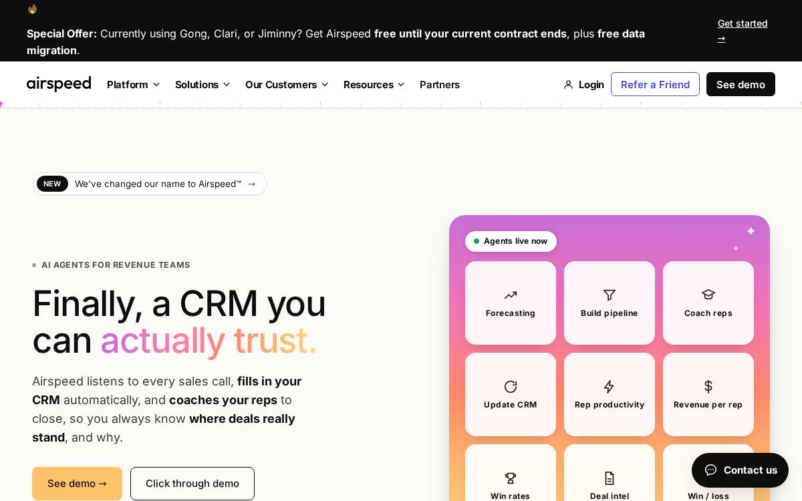Click the Get started banner link
This screenshot has width=802, height=501.
click(743, 31)
